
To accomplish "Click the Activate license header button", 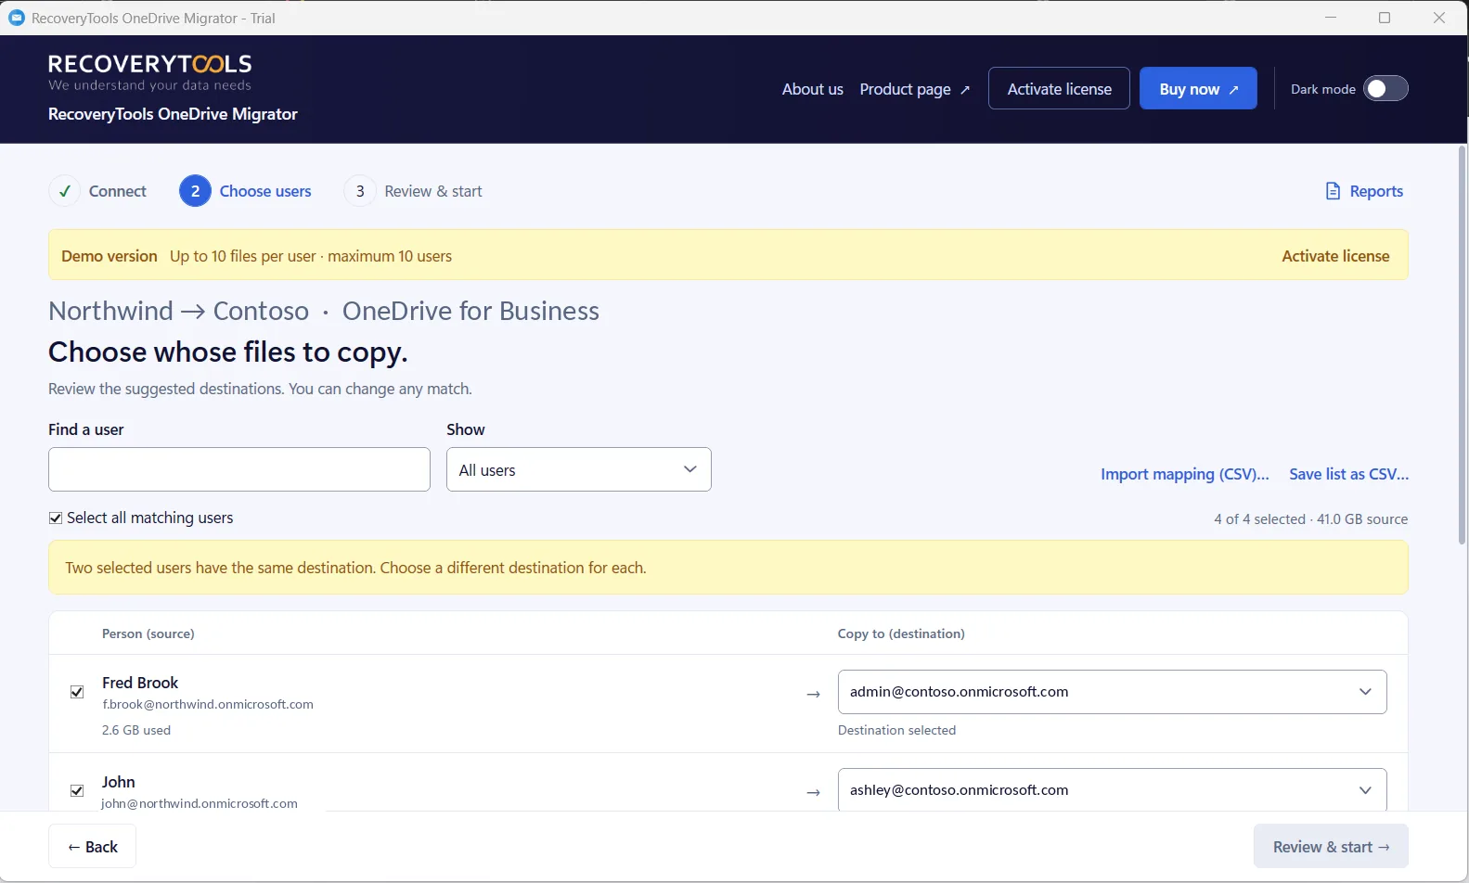I will pos(1059,88).
